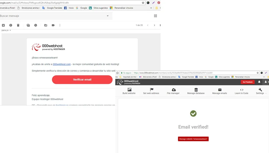Show more bookmarks in 000webhost window

click(x=264, y=77)
